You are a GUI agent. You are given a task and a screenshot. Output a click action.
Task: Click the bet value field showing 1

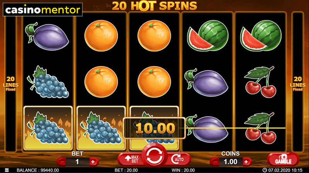77,162
